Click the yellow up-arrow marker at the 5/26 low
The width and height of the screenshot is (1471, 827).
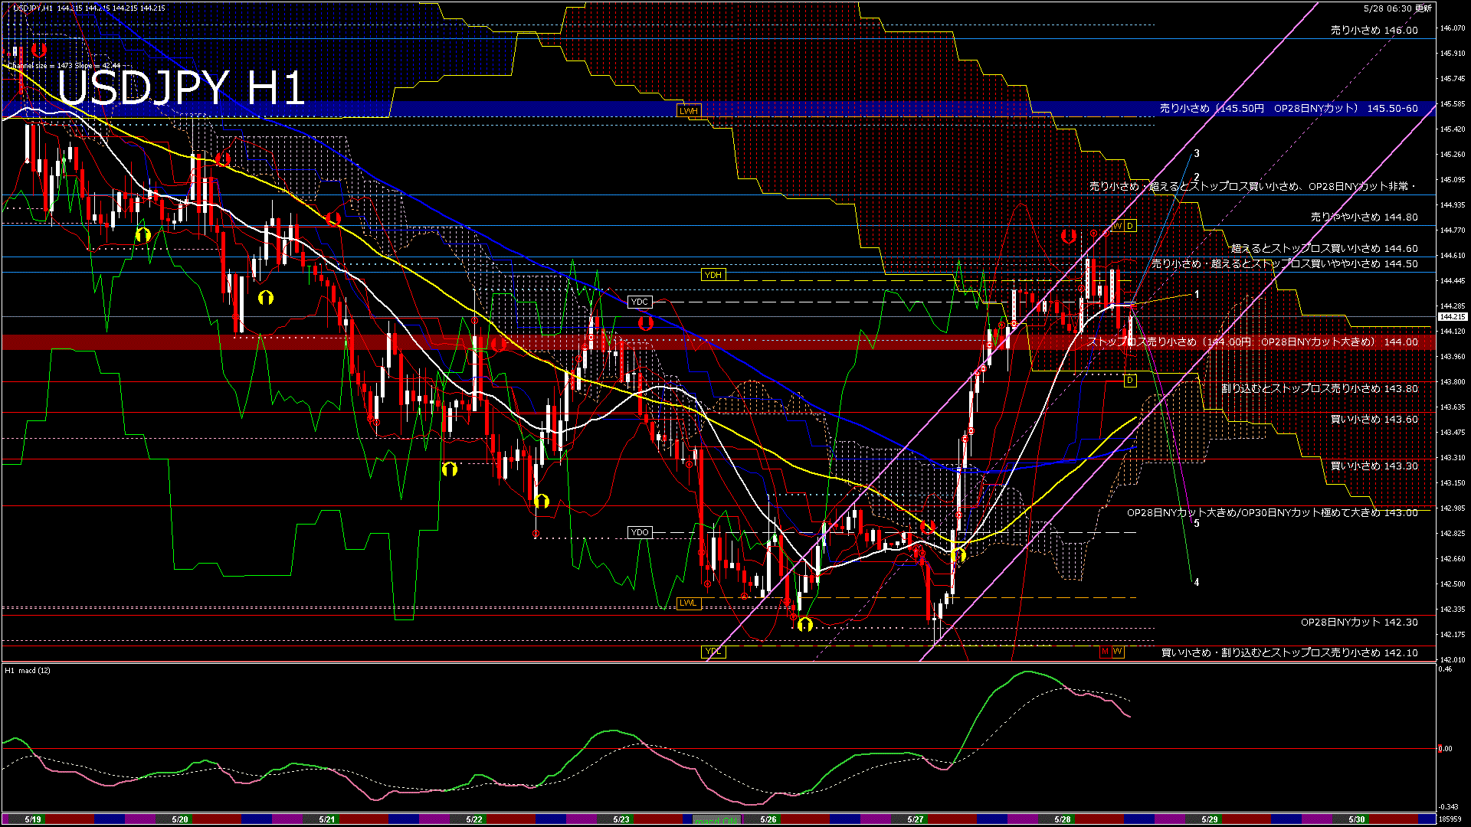tap(804, 625)
